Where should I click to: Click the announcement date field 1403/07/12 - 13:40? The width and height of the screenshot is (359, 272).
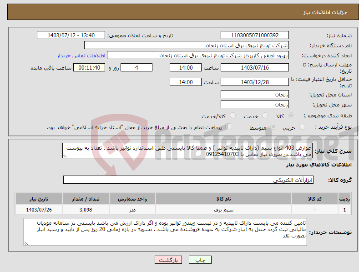point(71,35)
